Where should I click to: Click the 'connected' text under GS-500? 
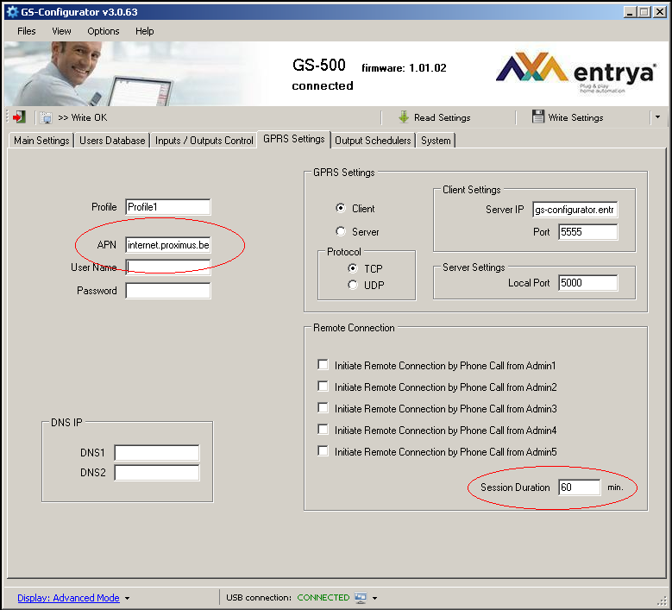click(x=323, y=85)
